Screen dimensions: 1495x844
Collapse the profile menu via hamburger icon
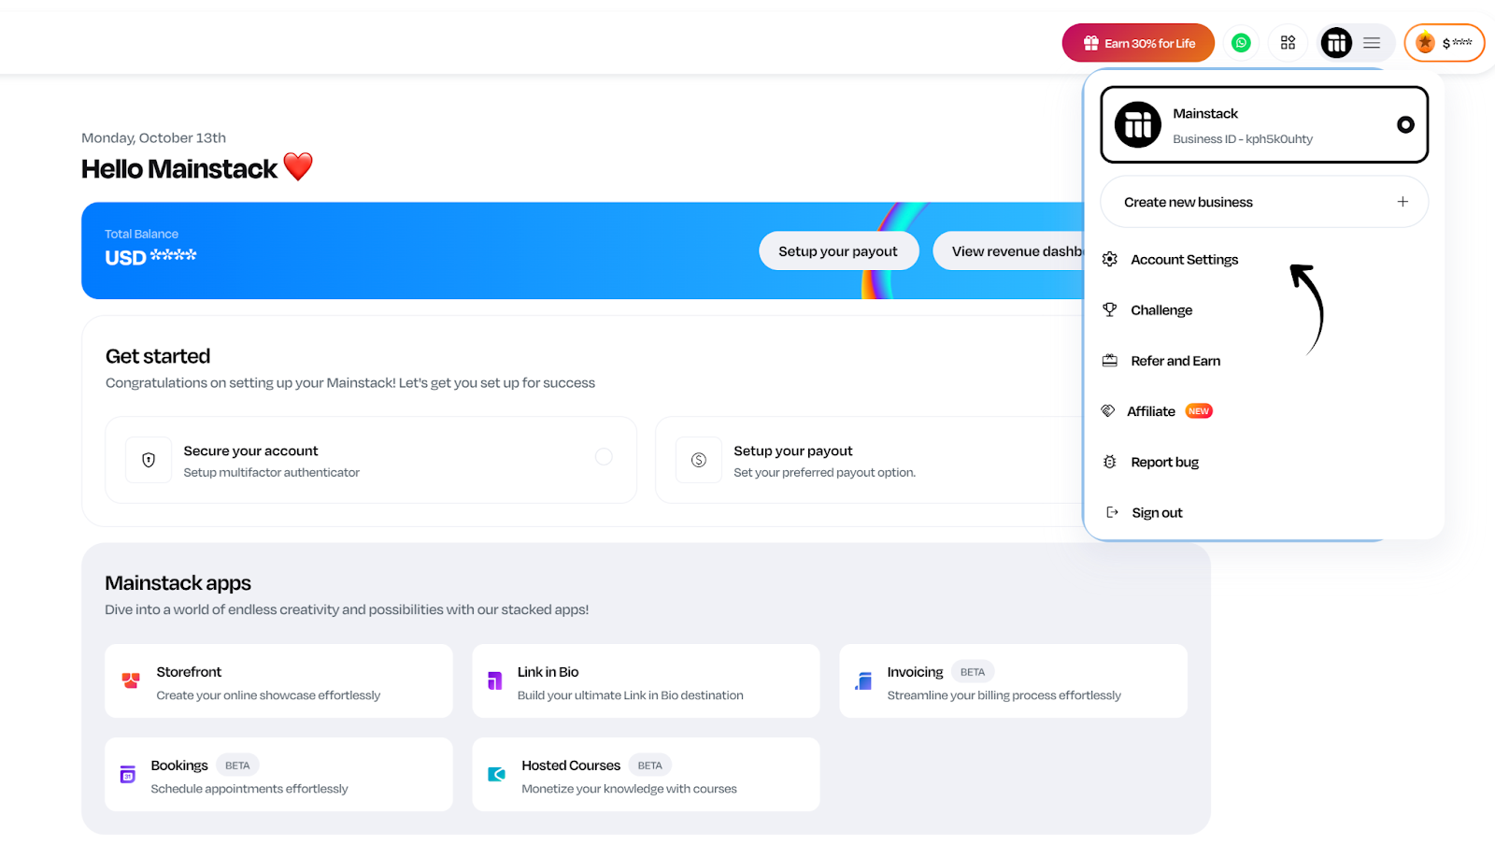pyautogui.click(x=1372, y=43)
